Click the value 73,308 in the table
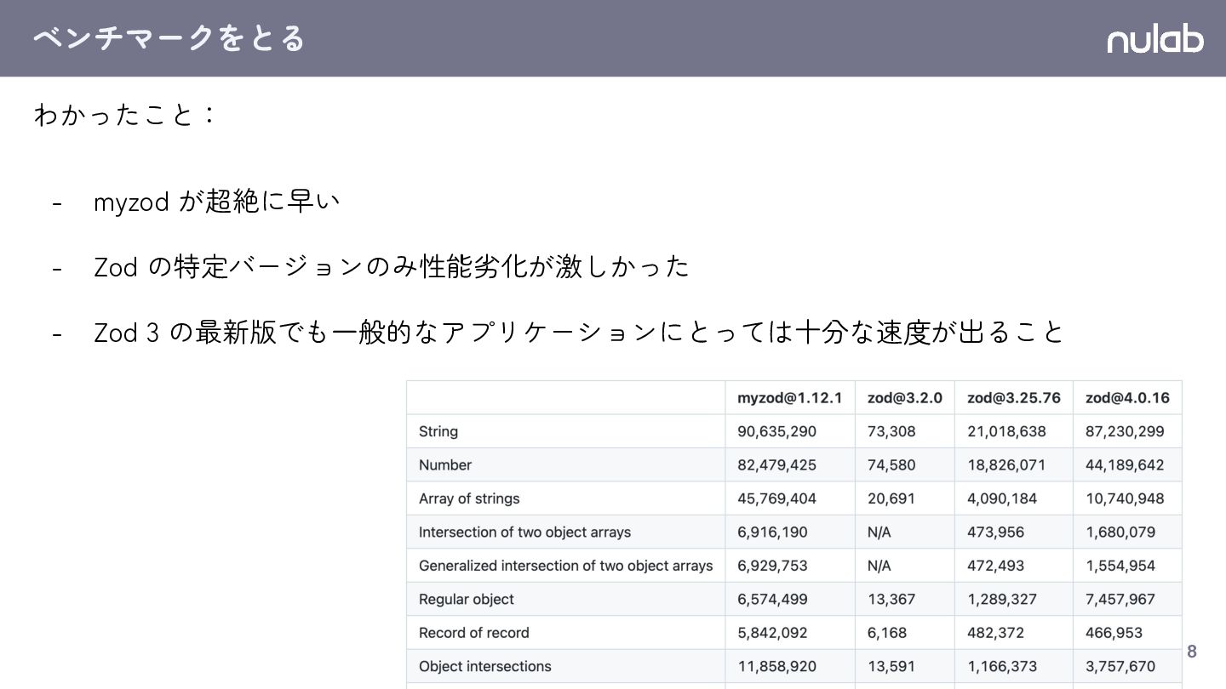This screenshot has height=689, width=1226. pyautogui.click(x=891, y=431)
